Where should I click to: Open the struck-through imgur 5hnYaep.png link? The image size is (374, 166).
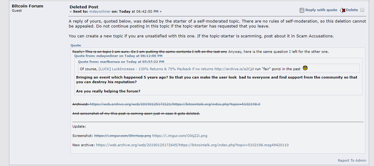[x=123, y=136]
